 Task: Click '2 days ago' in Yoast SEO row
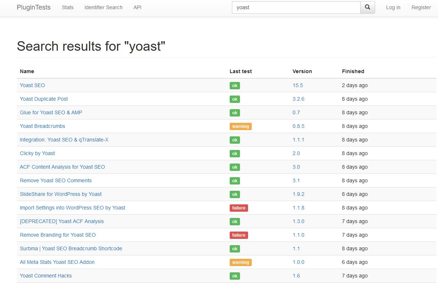coord(354,85)
